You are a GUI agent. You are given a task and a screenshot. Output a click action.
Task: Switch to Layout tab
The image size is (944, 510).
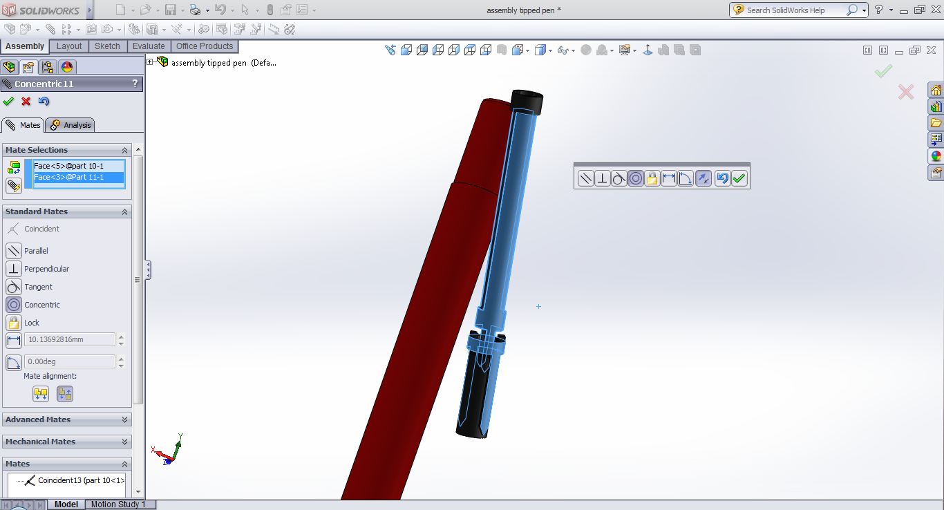69,46
